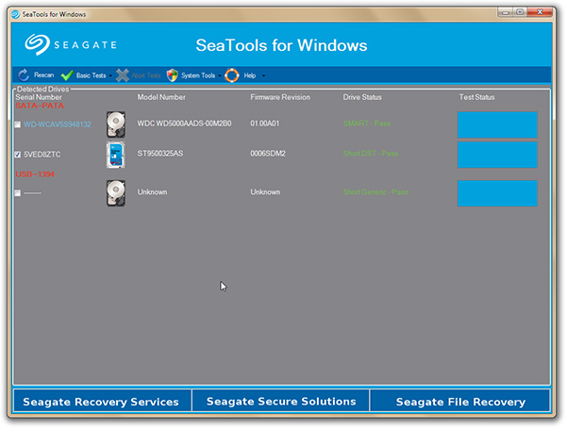Open Seagate Secure Solutions
Screen dimensions: 566x428
coord(281,402)
